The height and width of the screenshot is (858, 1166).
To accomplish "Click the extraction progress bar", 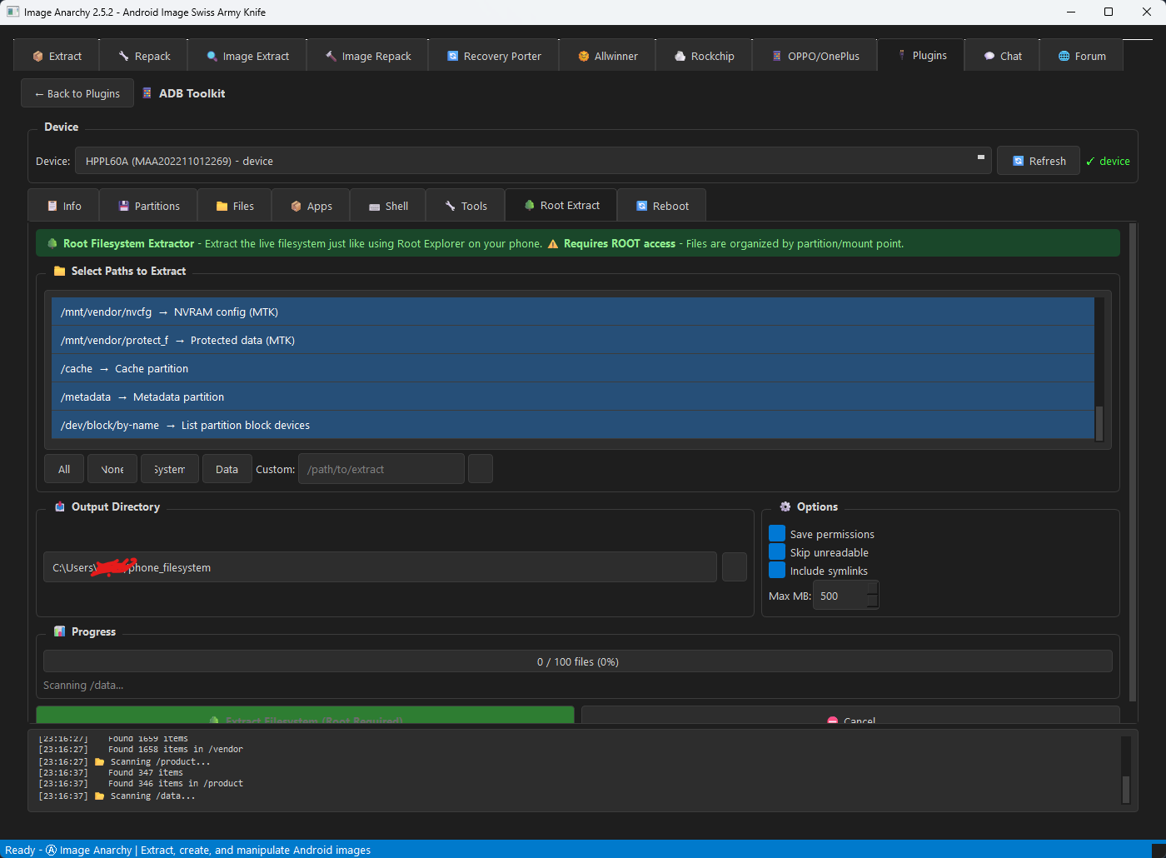I will point(578,661).
